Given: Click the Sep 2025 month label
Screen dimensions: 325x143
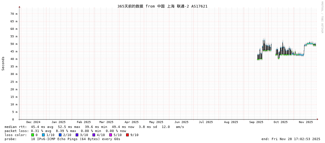Looking at the screenshot, I should pos(256,122).
